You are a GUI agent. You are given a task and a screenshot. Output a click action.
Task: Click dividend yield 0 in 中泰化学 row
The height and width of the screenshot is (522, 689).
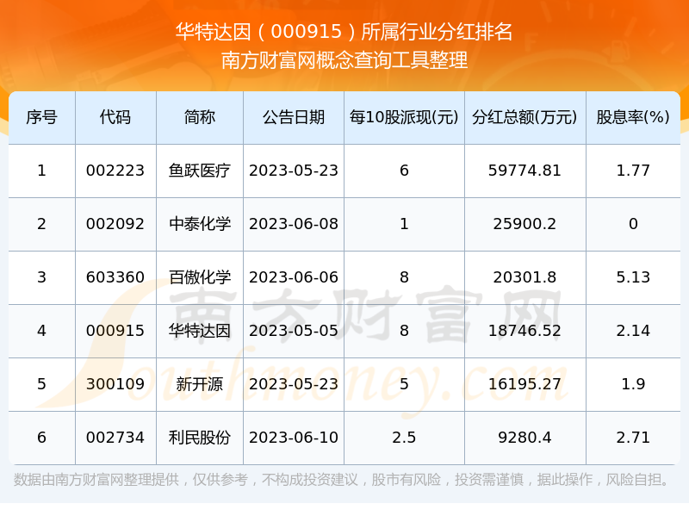[633, 224]
